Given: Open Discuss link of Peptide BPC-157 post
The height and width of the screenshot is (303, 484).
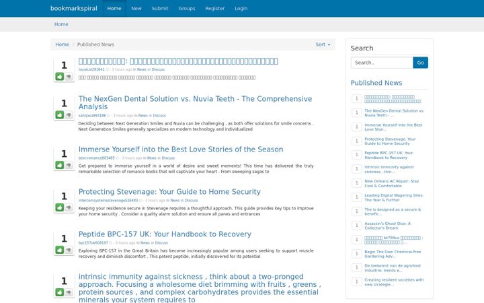Looking at the screenshot, I should point(161,242).
